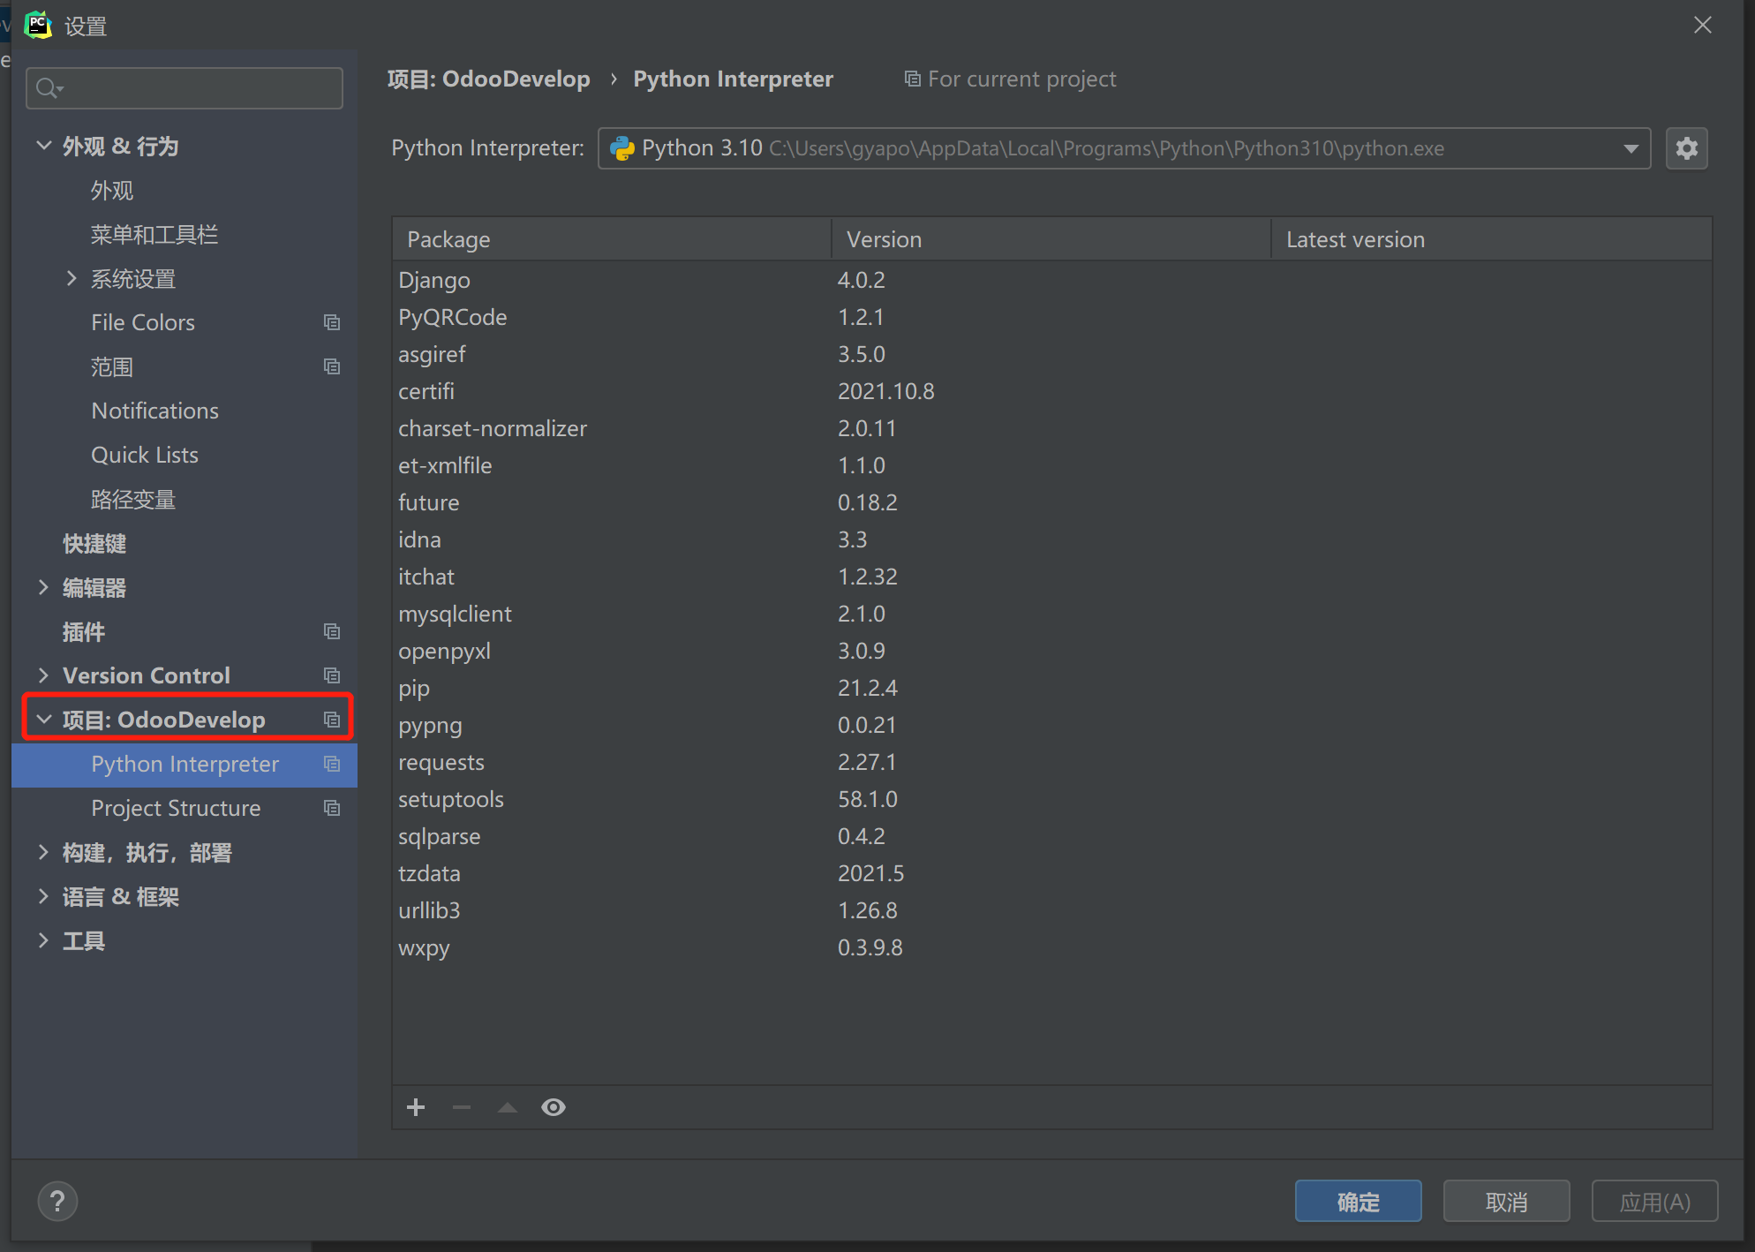Expand the 工具 section
Viewport: 1755px width, 1252px height.
tap(43, 940)
